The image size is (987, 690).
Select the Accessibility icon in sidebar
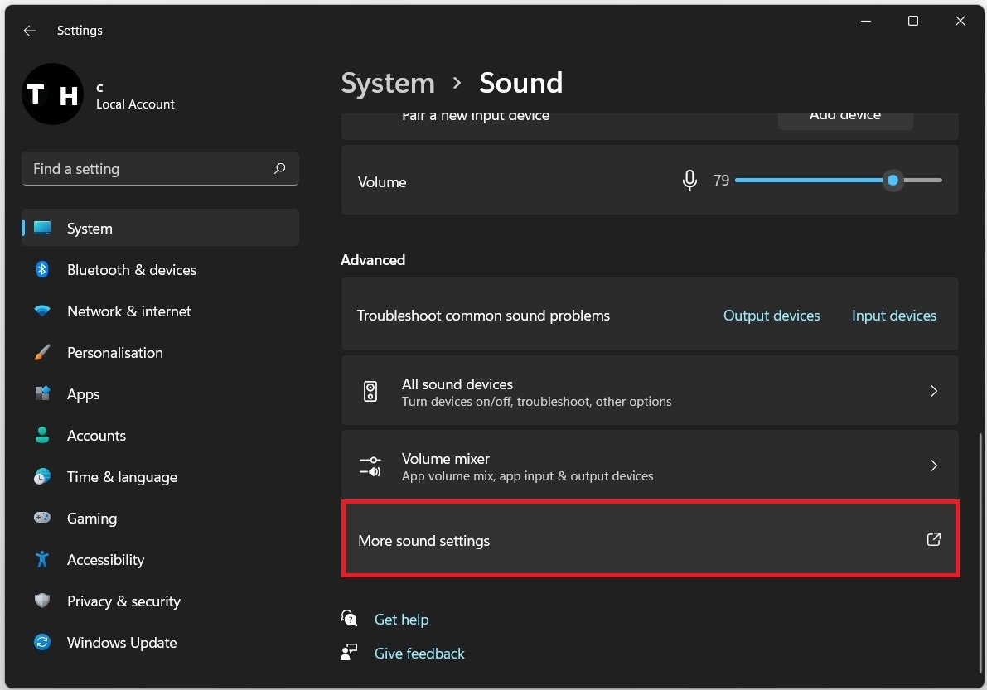pos(42,560)
